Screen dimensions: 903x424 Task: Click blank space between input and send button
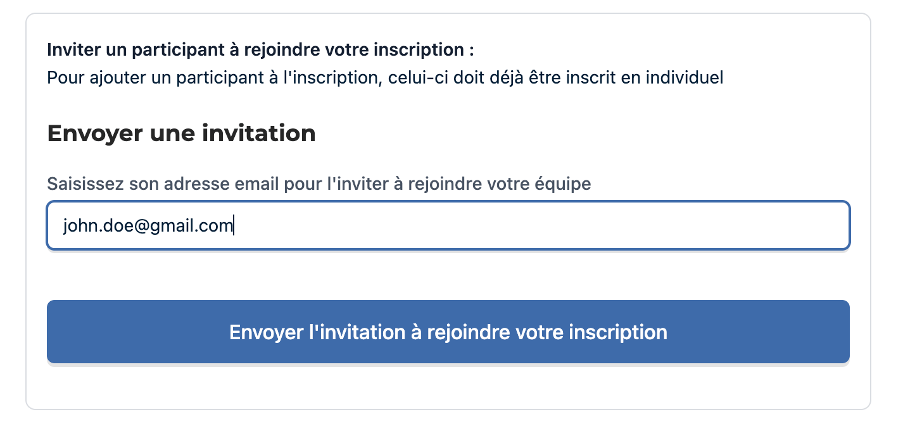pos(448,275)
